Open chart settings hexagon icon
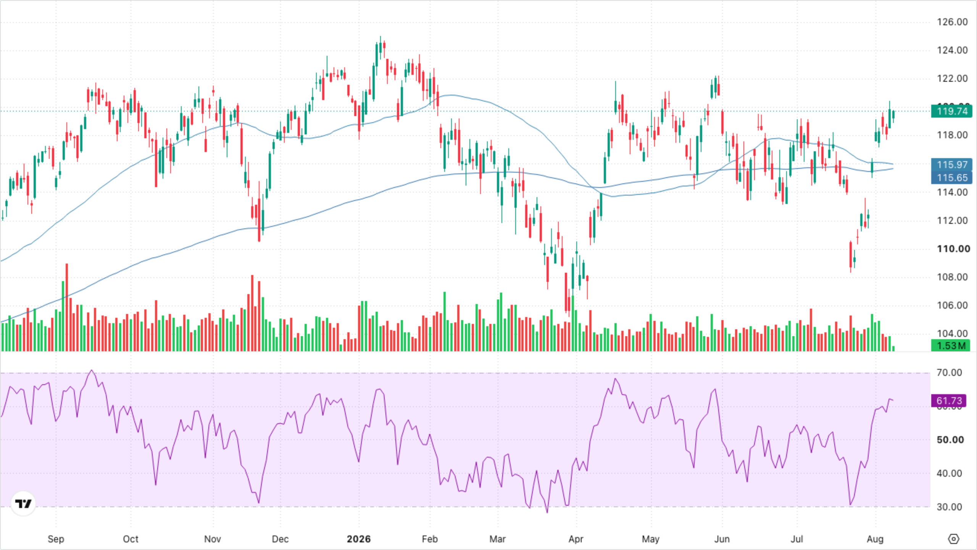Image resolution: width=977 pixels, height=550 pixels. click(953, 539)
